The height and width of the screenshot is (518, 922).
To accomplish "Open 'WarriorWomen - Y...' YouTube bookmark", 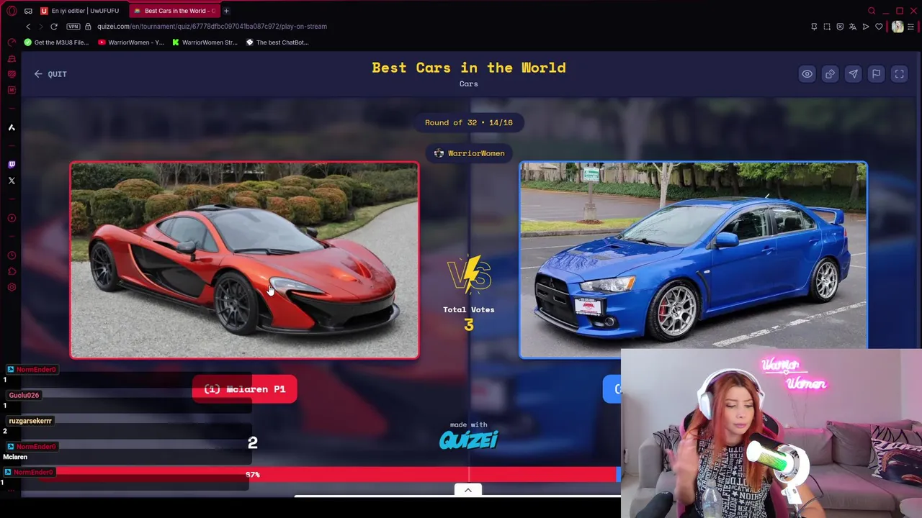I will click(x=131, y=42).
